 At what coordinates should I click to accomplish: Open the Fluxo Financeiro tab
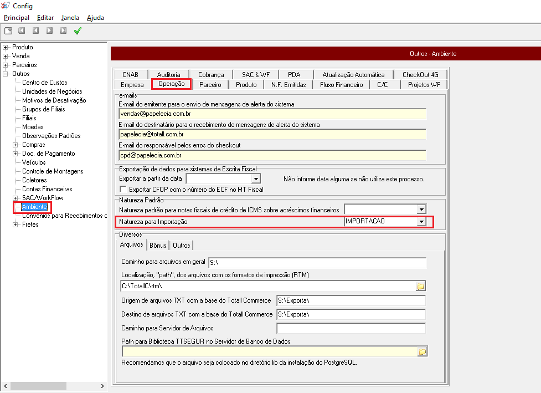pyautogui.click(x=341, y=85)
